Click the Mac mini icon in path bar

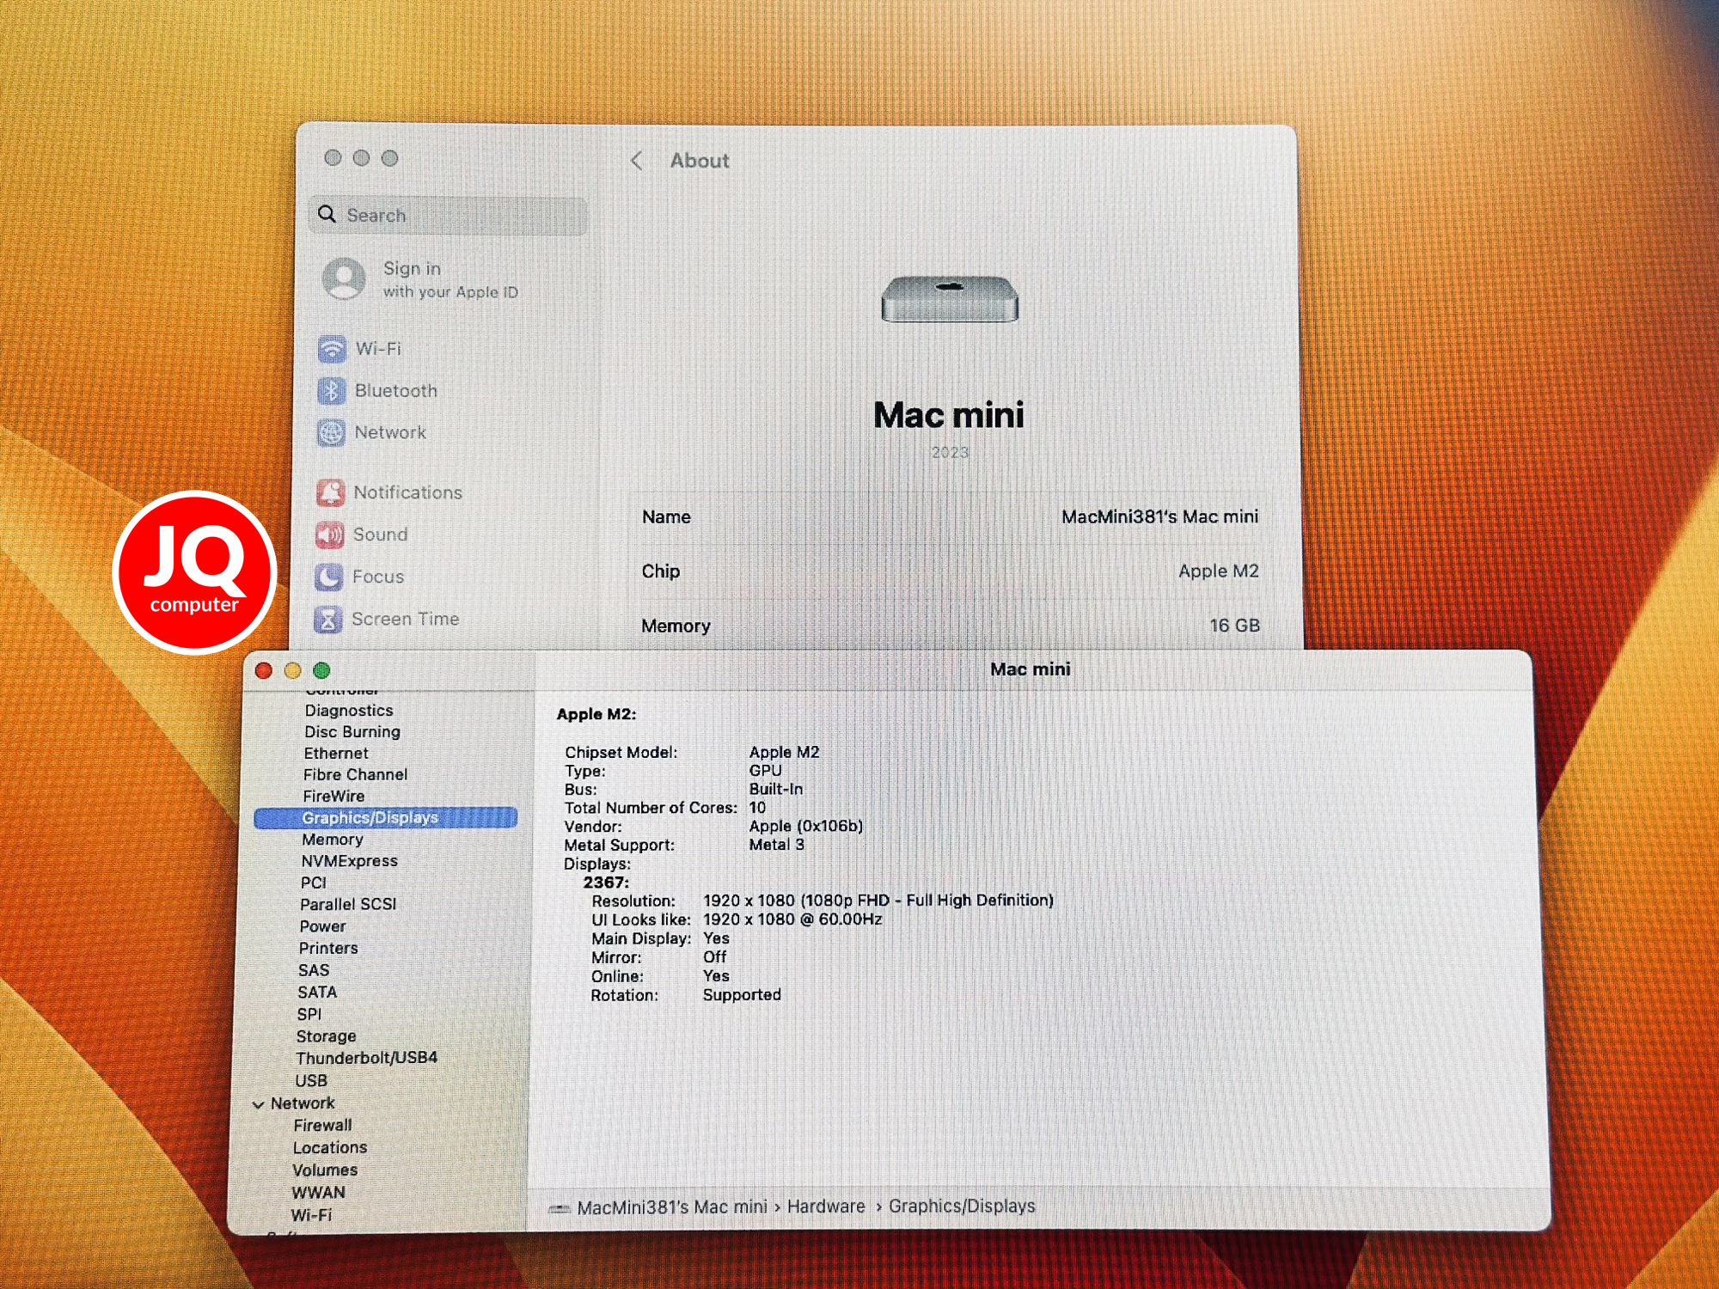point(560,1208)
